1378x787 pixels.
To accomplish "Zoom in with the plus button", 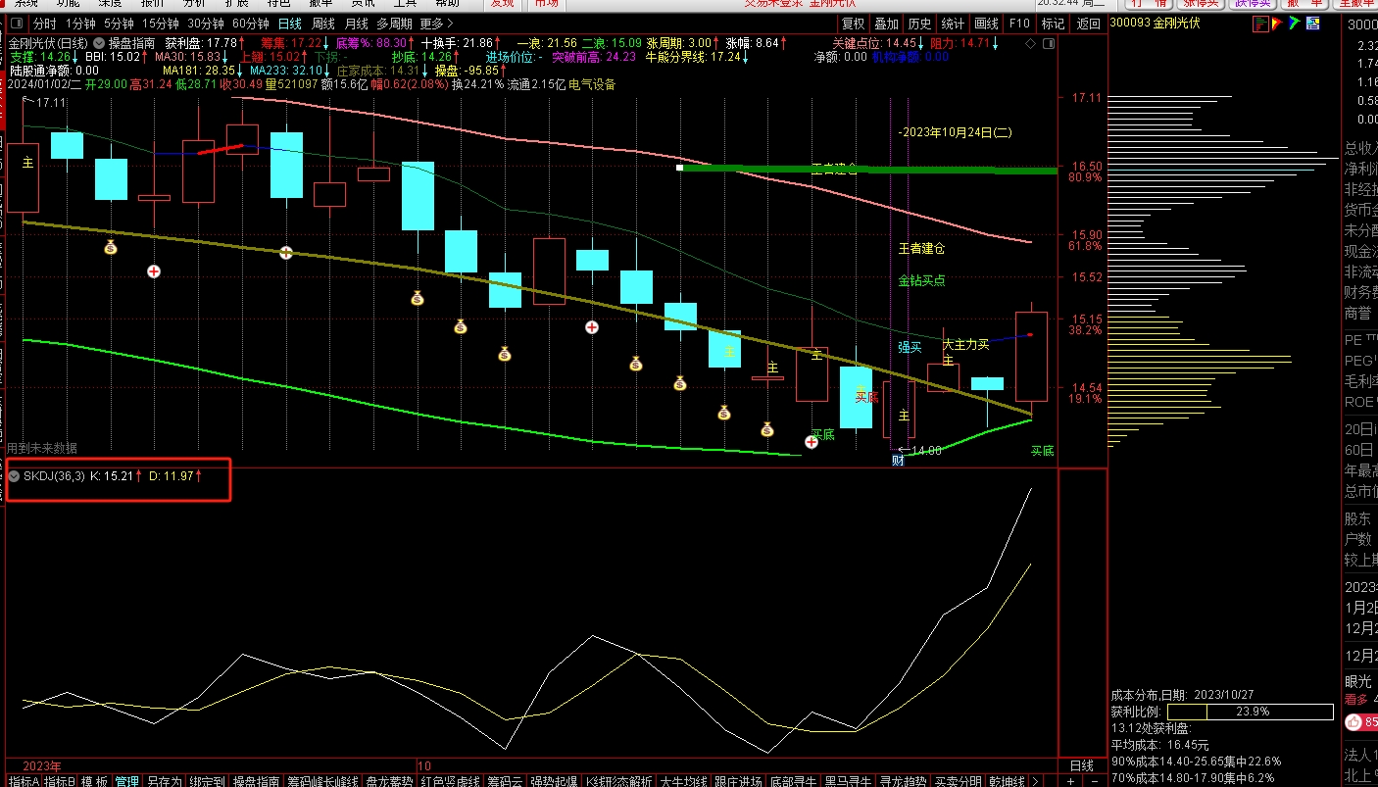I will point(1070,781).
